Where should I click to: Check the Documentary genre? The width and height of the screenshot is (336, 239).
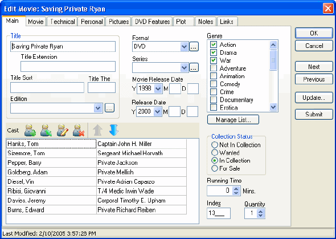213,100
